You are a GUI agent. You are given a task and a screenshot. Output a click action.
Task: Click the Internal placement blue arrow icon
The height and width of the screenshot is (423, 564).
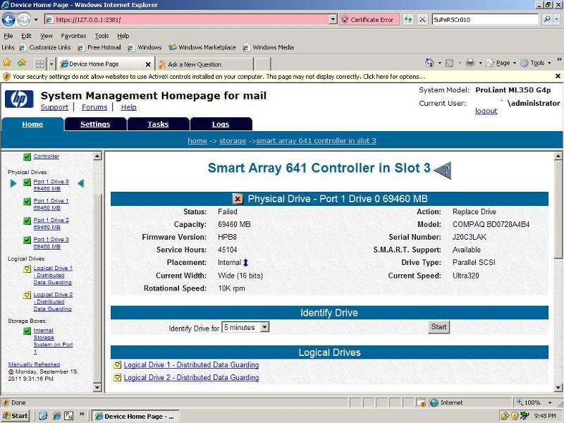(245, 262)
